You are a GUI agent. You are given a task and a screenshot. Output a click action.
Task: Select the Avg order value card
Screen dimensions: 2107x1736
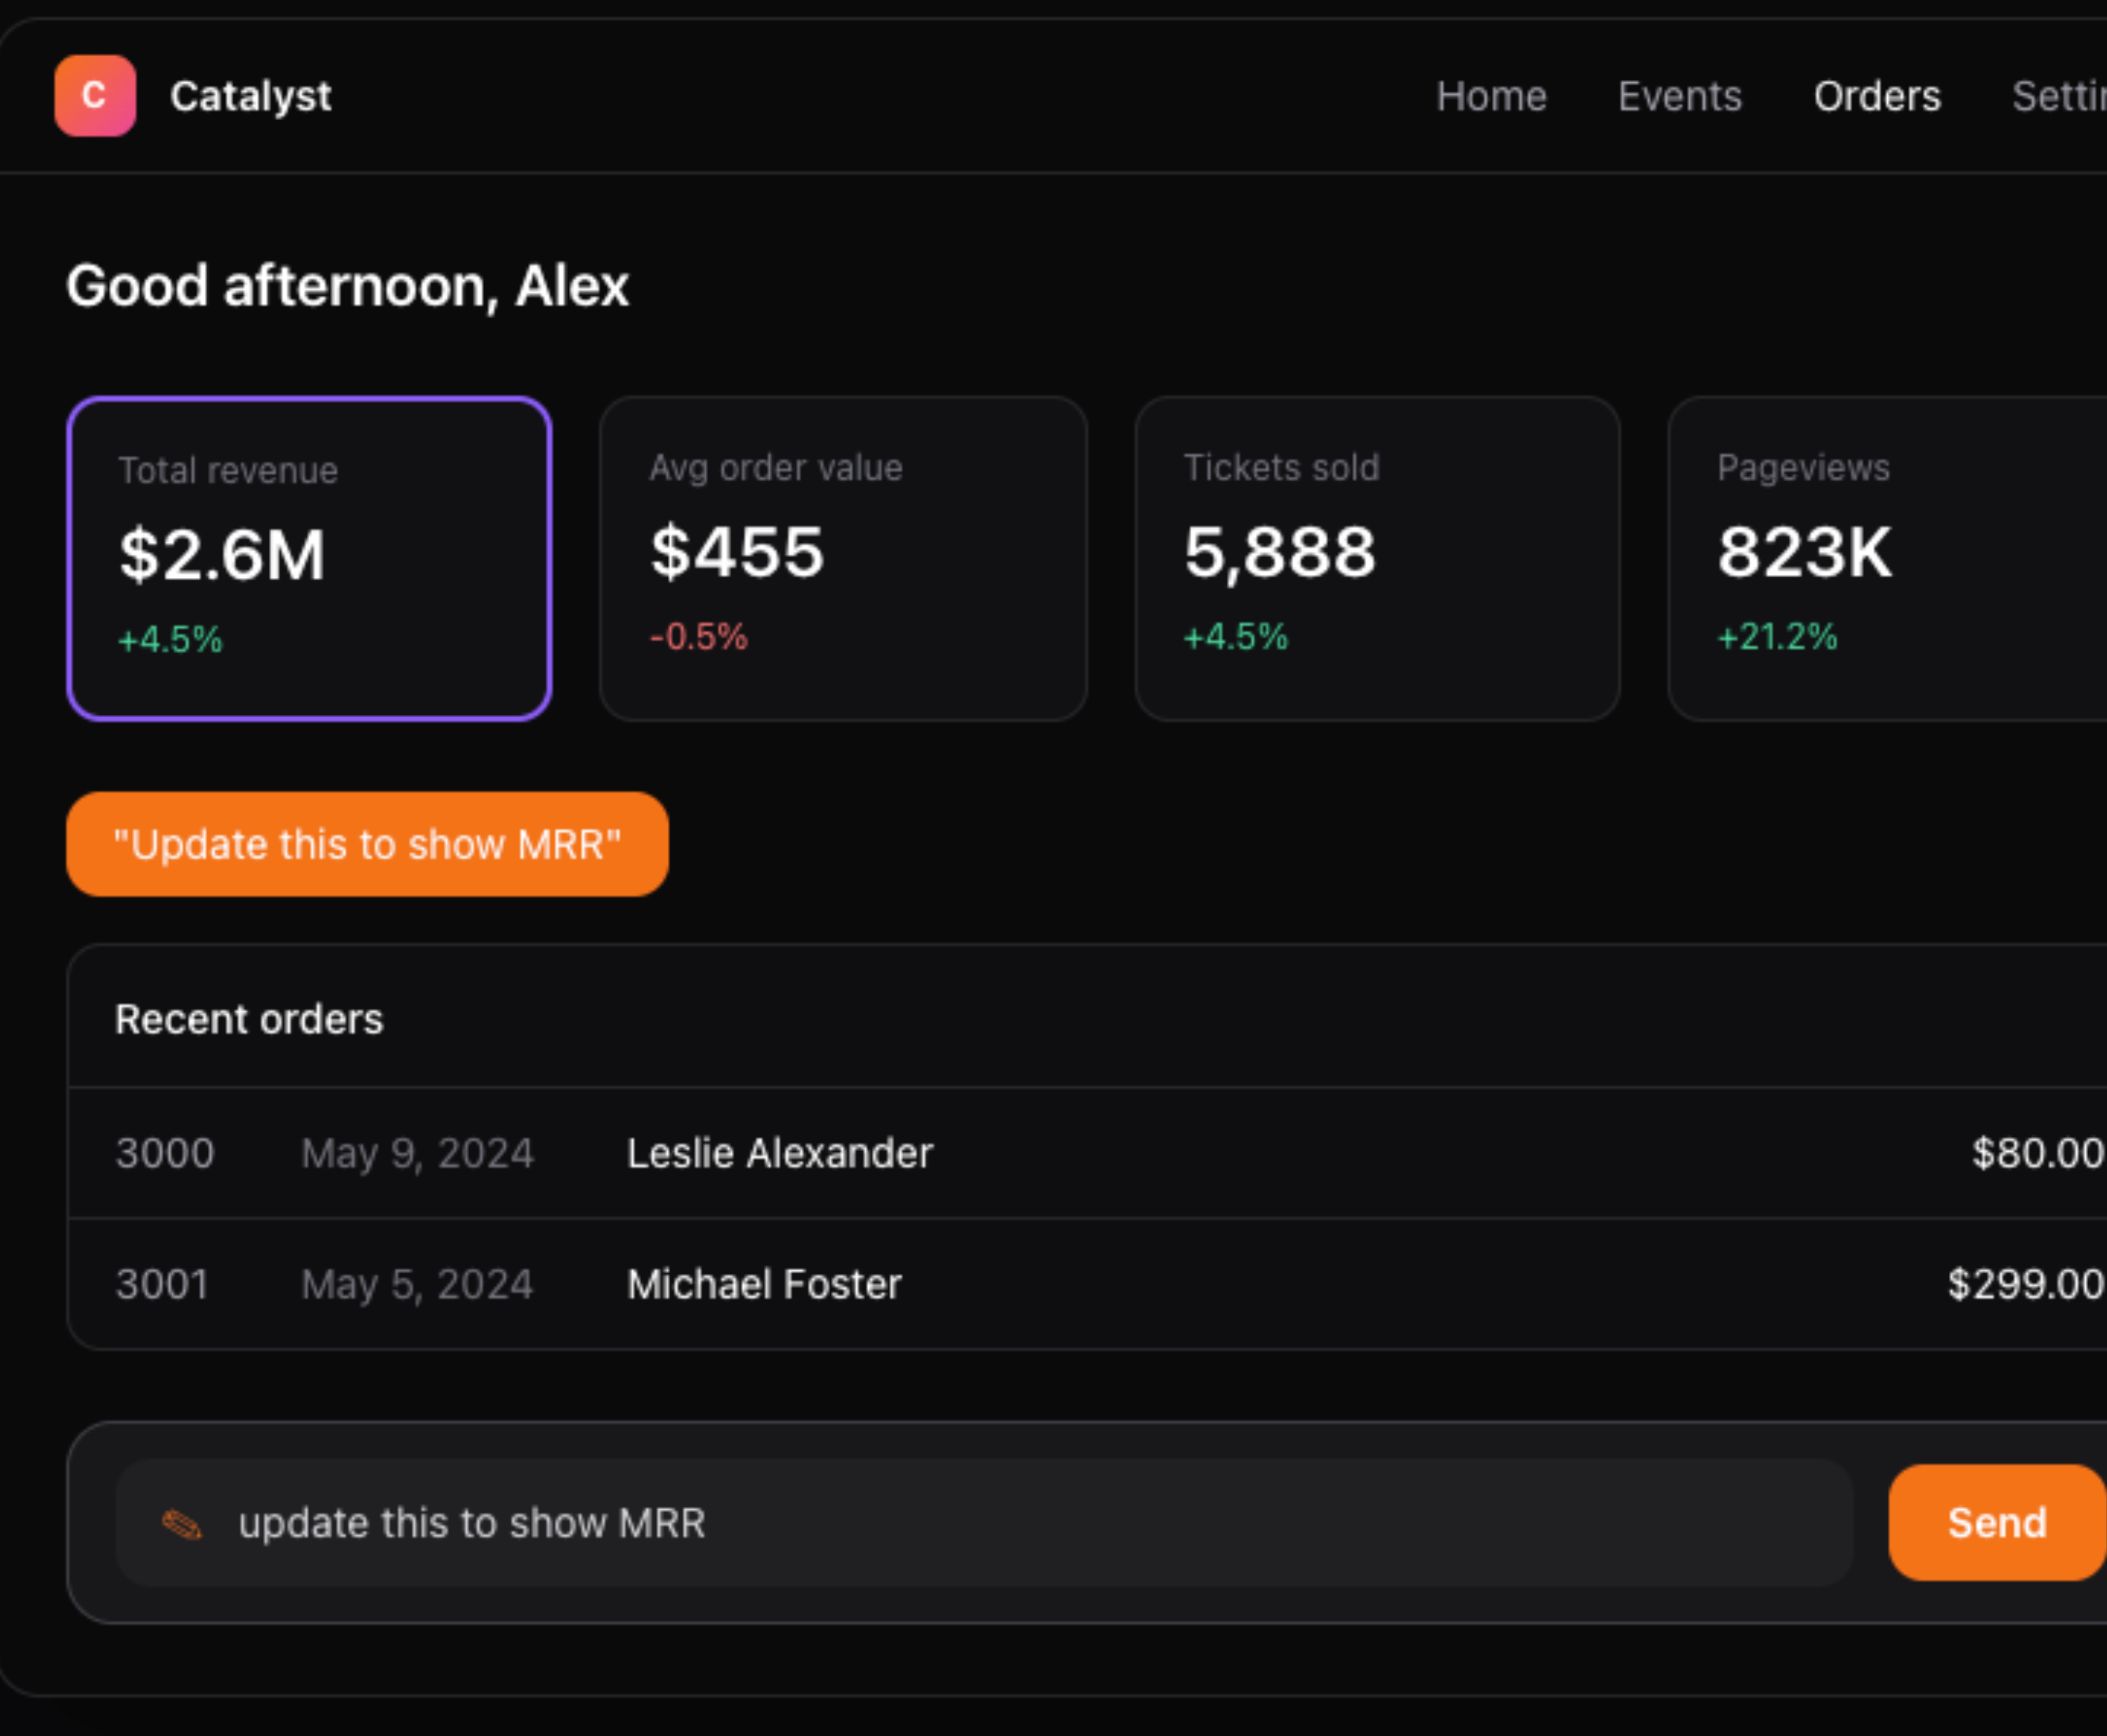(843, 558)
